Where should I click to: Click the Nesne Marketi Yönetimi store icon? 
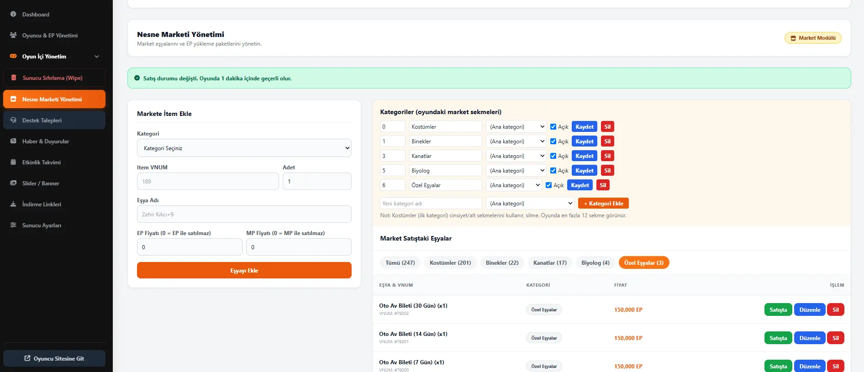tap(13, 99)
